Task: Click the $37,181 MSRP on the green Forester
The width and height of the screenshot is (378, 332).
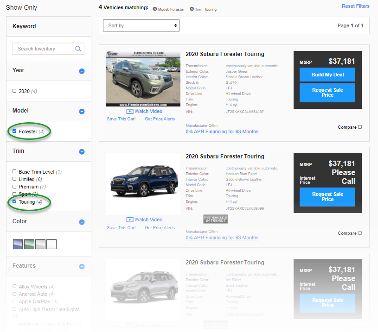Action: pyautogui.click(x=342, y=62)
